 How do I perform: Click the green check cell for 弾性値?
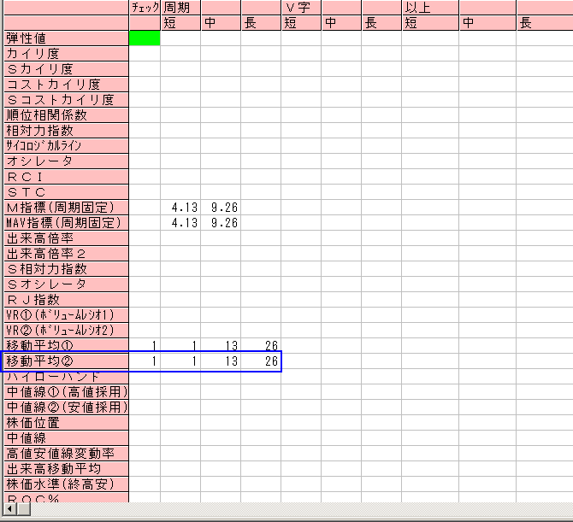tap(145, 38)
